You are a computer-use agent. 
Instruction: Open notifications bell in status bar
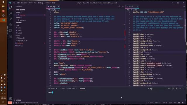(183, 103)
